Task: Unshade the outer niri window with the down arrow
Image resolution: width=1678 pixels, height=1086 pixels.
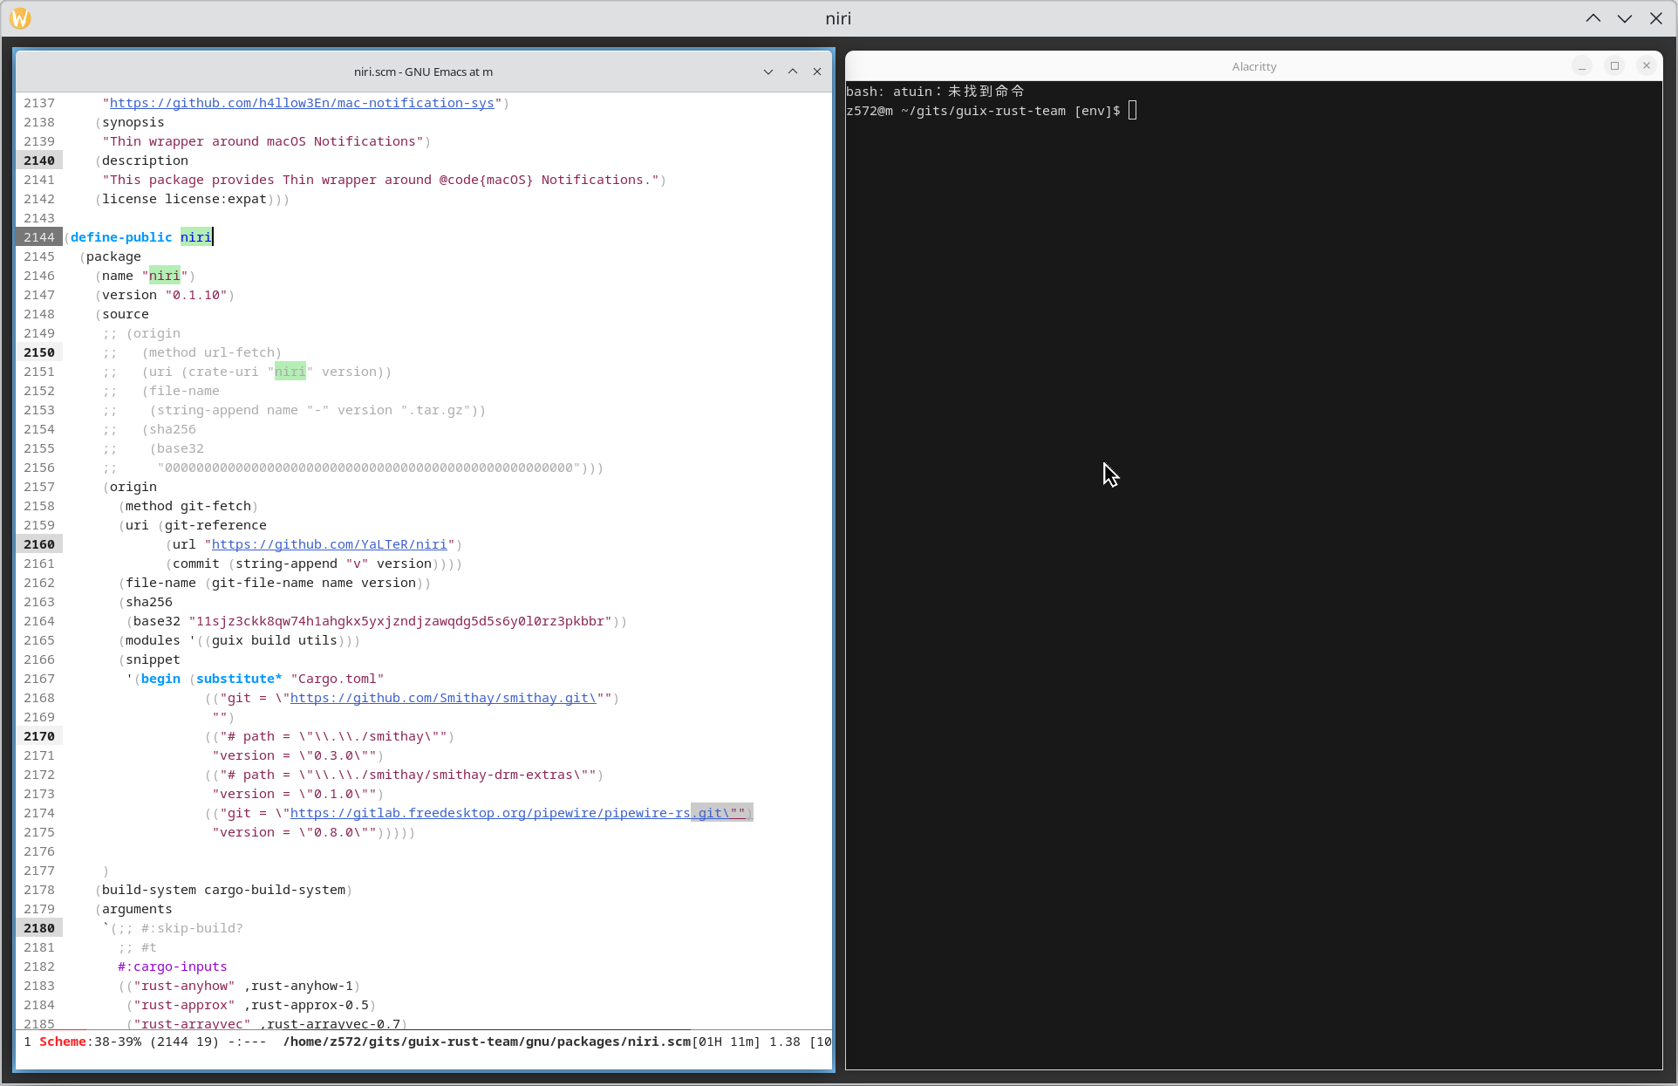Action: (x=1625, y=18)
